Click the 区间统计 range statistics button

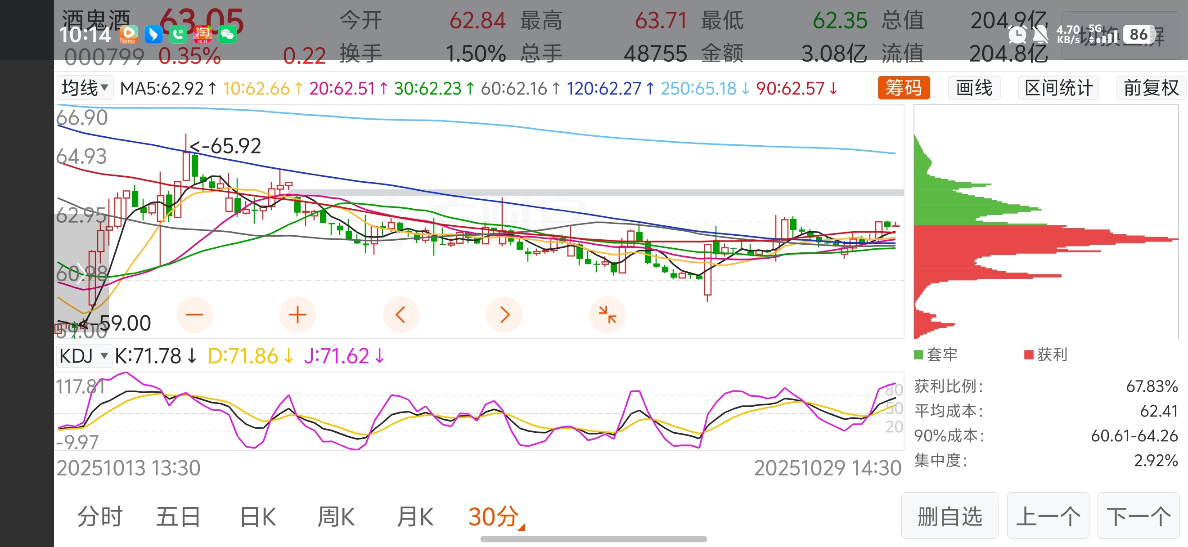coord(1058,88)
